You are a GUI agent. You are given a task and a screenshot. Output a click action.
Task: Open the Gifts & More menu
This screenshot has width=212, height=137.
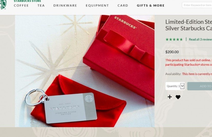[151, 6]
